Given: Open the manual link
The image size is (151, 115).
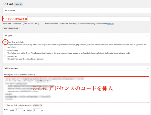Looking at the screenshot, I should 110,24.
